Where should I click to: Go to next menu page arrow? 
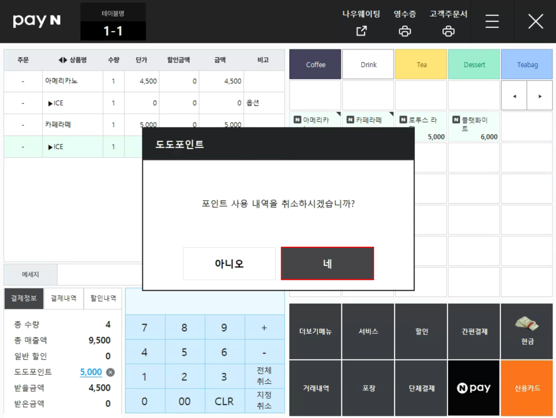(x=540, y=96)
